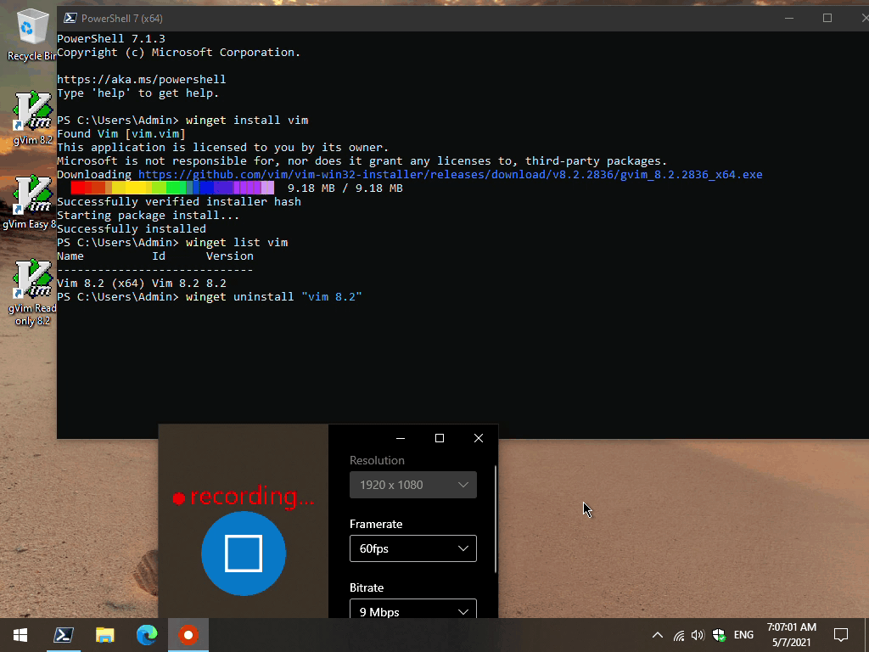The image size is (869, 652).
Task: Open the volume control tray icon
Action: [698, 635]
